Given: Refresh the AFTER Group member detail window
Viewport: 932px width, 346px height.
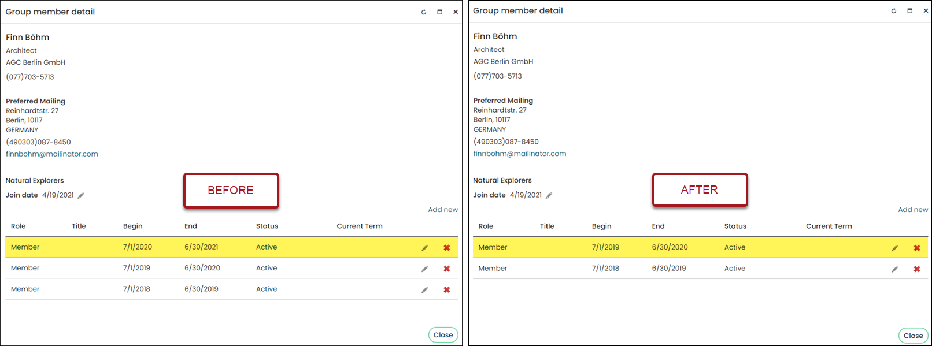Looking at the screenshot, I should tap(894, 10).
